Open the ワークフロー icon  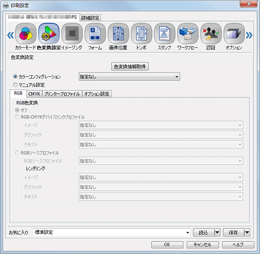(188, 34)
